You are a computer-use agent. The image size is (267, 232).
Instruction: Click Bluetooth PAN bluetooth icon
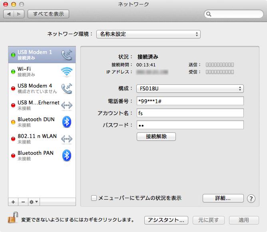(x=67, y=156)
